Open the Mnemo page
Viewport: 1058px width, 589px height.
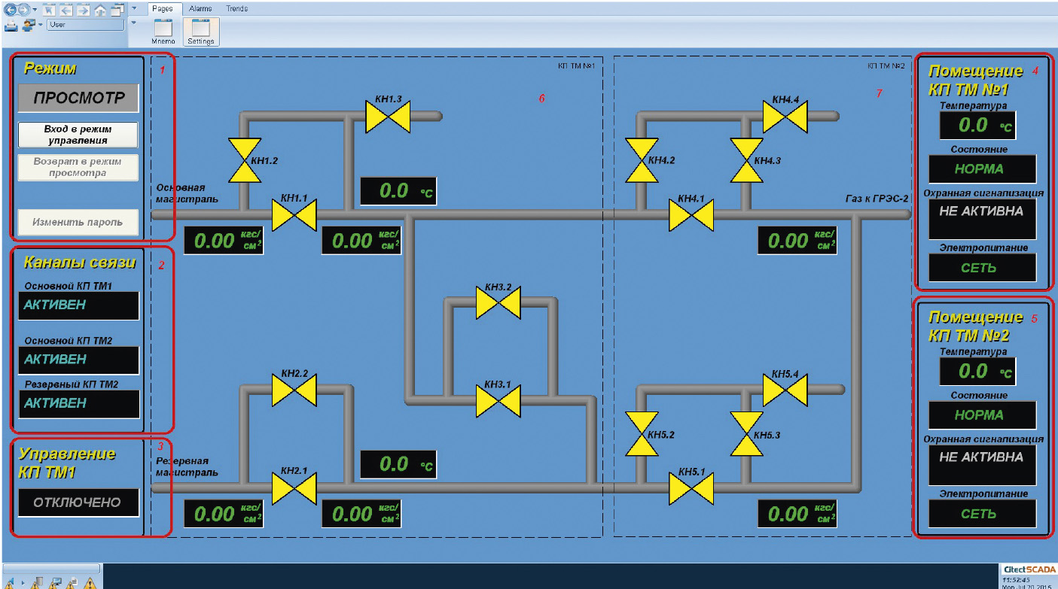[163, 32]
